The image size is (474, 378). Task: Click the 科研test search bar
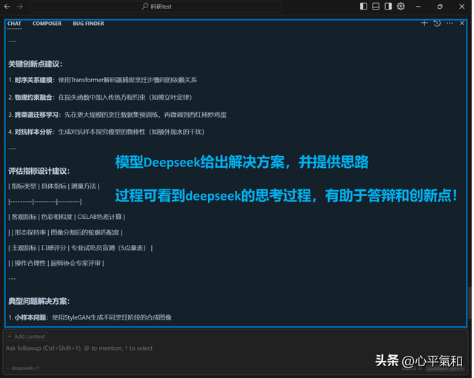click(210, 7)
